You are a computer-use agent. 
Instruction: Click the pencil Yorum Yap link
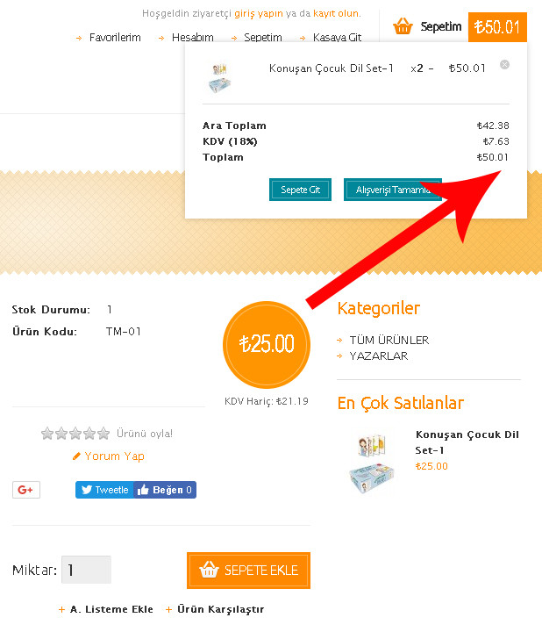coord(109,456)
